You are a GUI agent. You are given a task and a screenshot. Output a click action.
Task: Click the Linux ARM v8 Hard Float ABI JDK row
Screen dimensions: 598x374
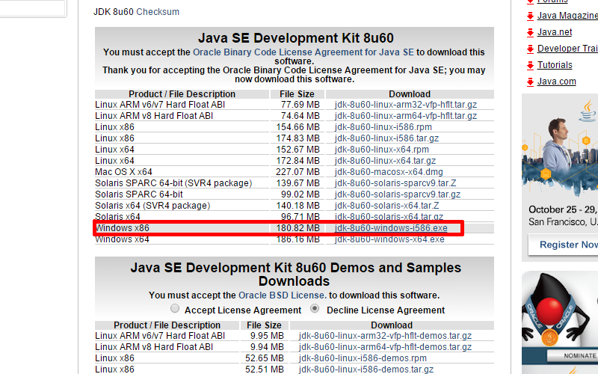pyautogui.click(x=295, y=116)
